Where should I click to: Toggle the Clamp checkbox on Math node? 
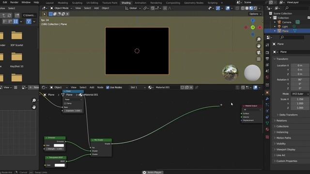click(65, 103)
